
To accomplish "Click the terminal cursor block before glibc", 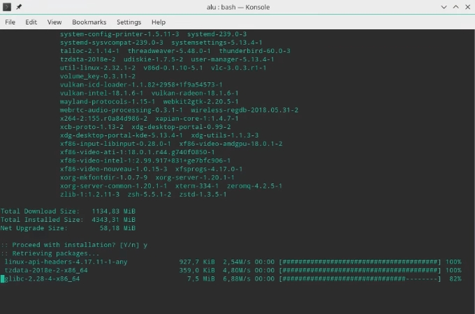I will [x=2, y=278].
